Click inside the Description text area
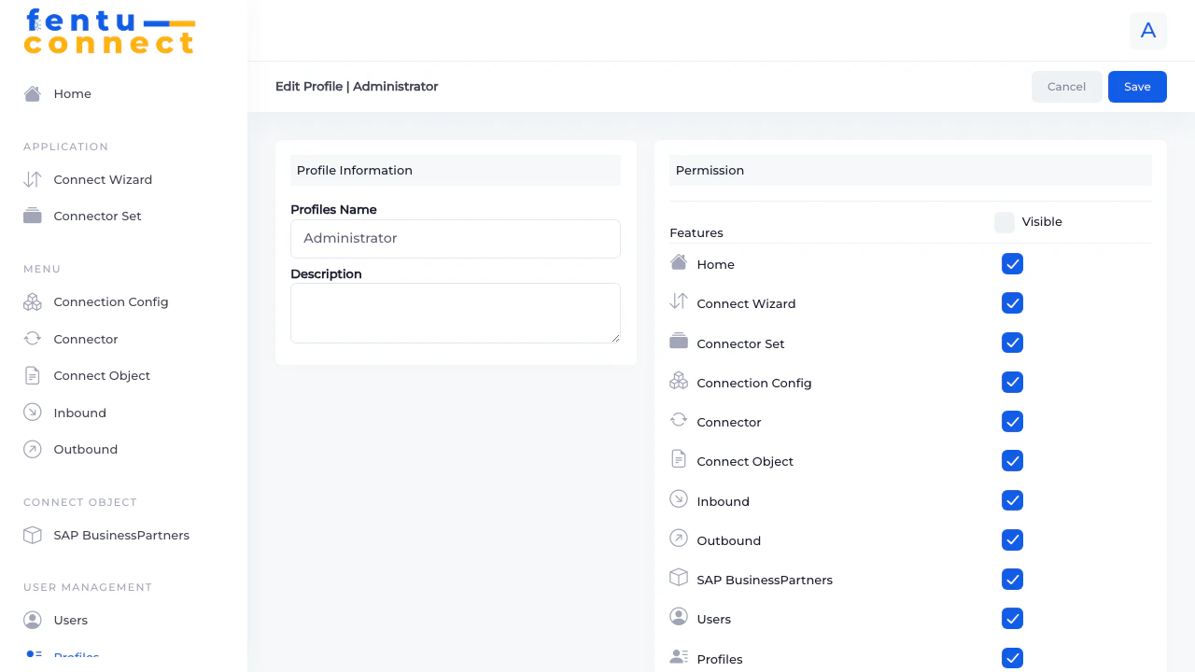This screenshot has height=672, width=1195. click(455, 313)
